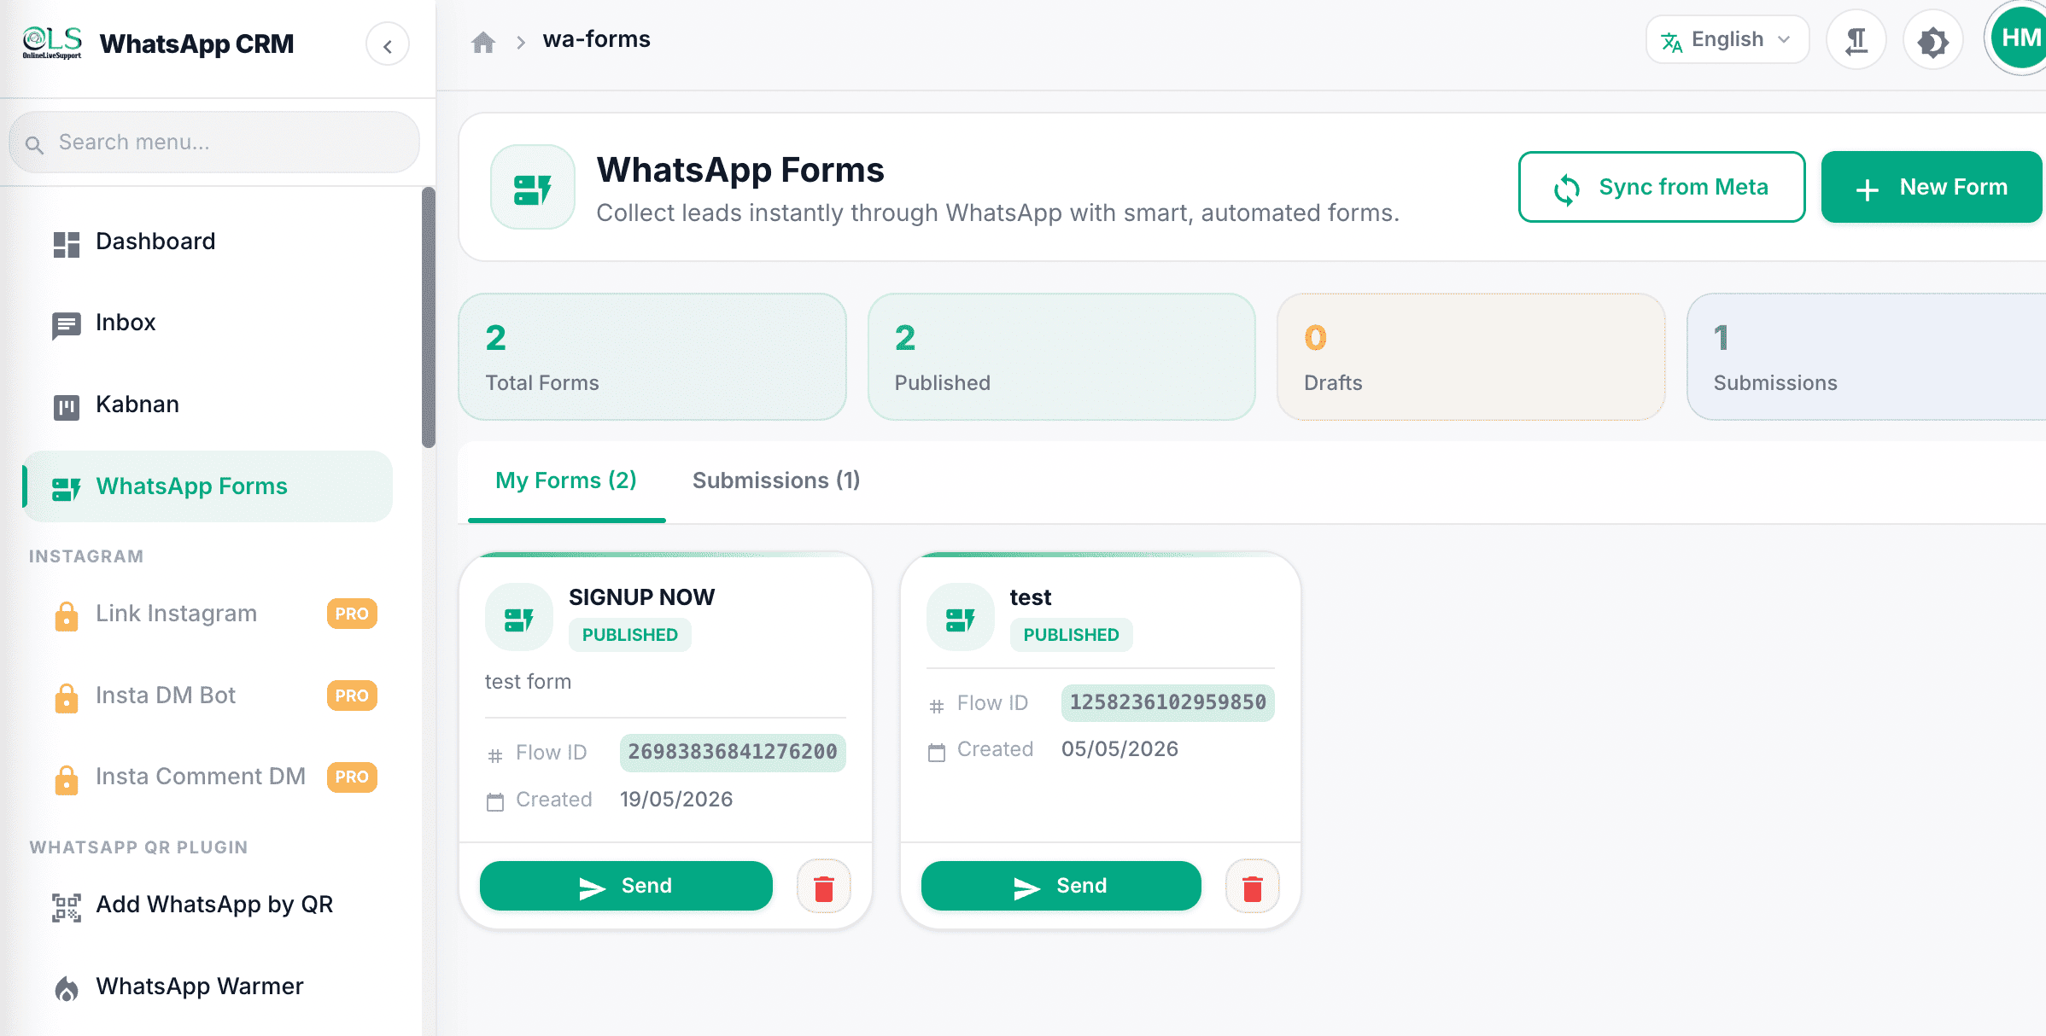
Task: Click the sidebar vertical scrollbar
Action: pyautogui.click(x=429, y=317)
